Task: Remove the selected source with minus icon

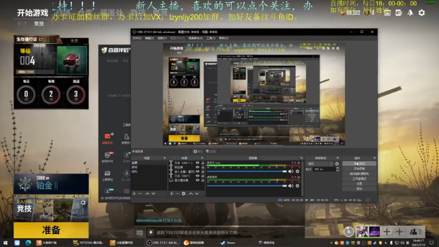Action: coord(178,193)
